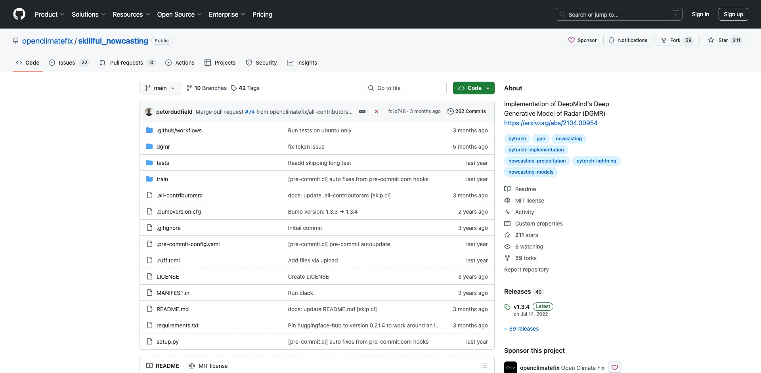Viewport: 761px width, 373px height.
Task: Click peterdudfield's avatar image
Action: (x=149, y=112)
